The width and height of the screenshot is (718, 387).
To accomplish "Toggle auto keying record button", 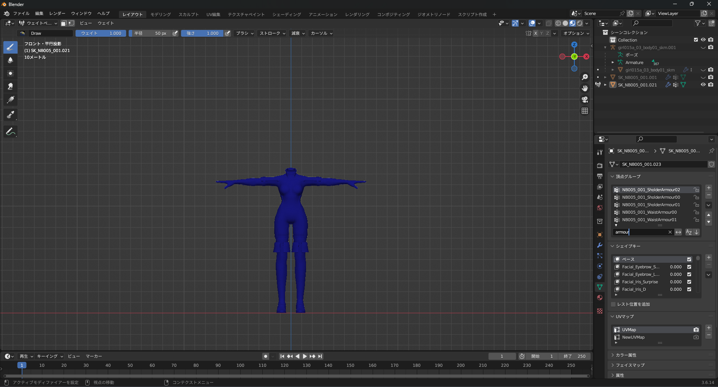I will tap(266, 356).
